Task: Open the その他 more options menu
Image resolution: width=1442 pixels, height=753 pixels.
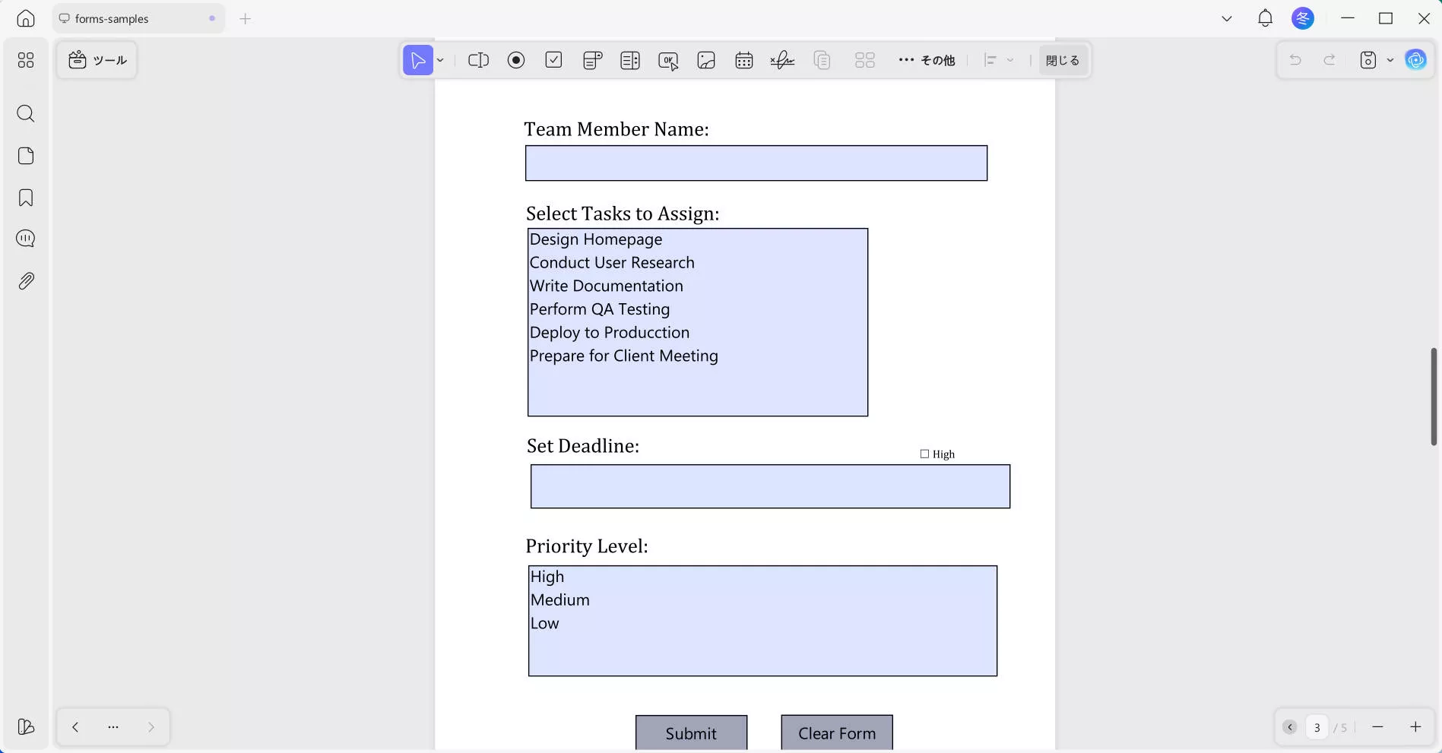Action: tap(927, 60)
